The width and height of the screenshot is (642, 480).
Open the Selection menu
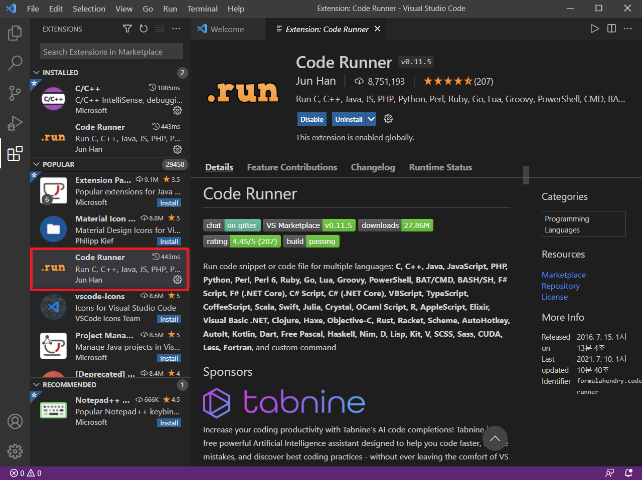(89, 9)
